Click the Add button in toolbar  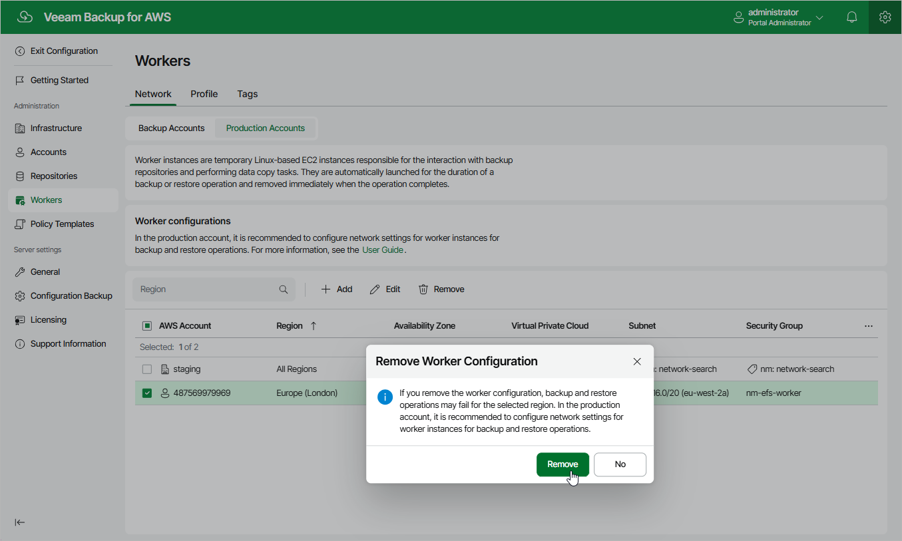coord(337,289)
